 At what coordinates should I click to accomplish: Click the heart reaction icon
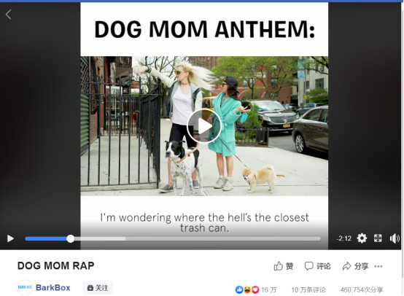(255, 290)
